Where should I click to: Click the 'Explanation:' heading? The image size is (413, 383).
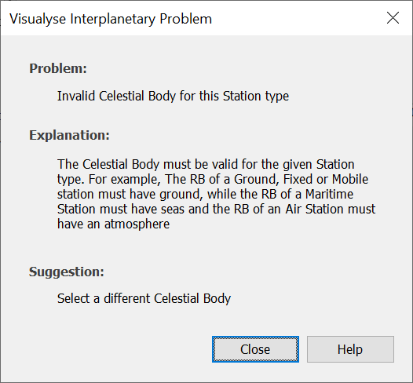[x=69, y=135]
